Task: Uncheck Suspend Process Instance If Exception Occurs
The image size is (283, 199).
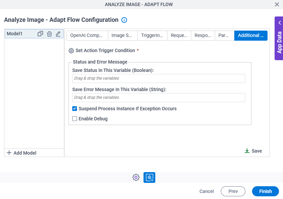Action: (x=75, y=109)
